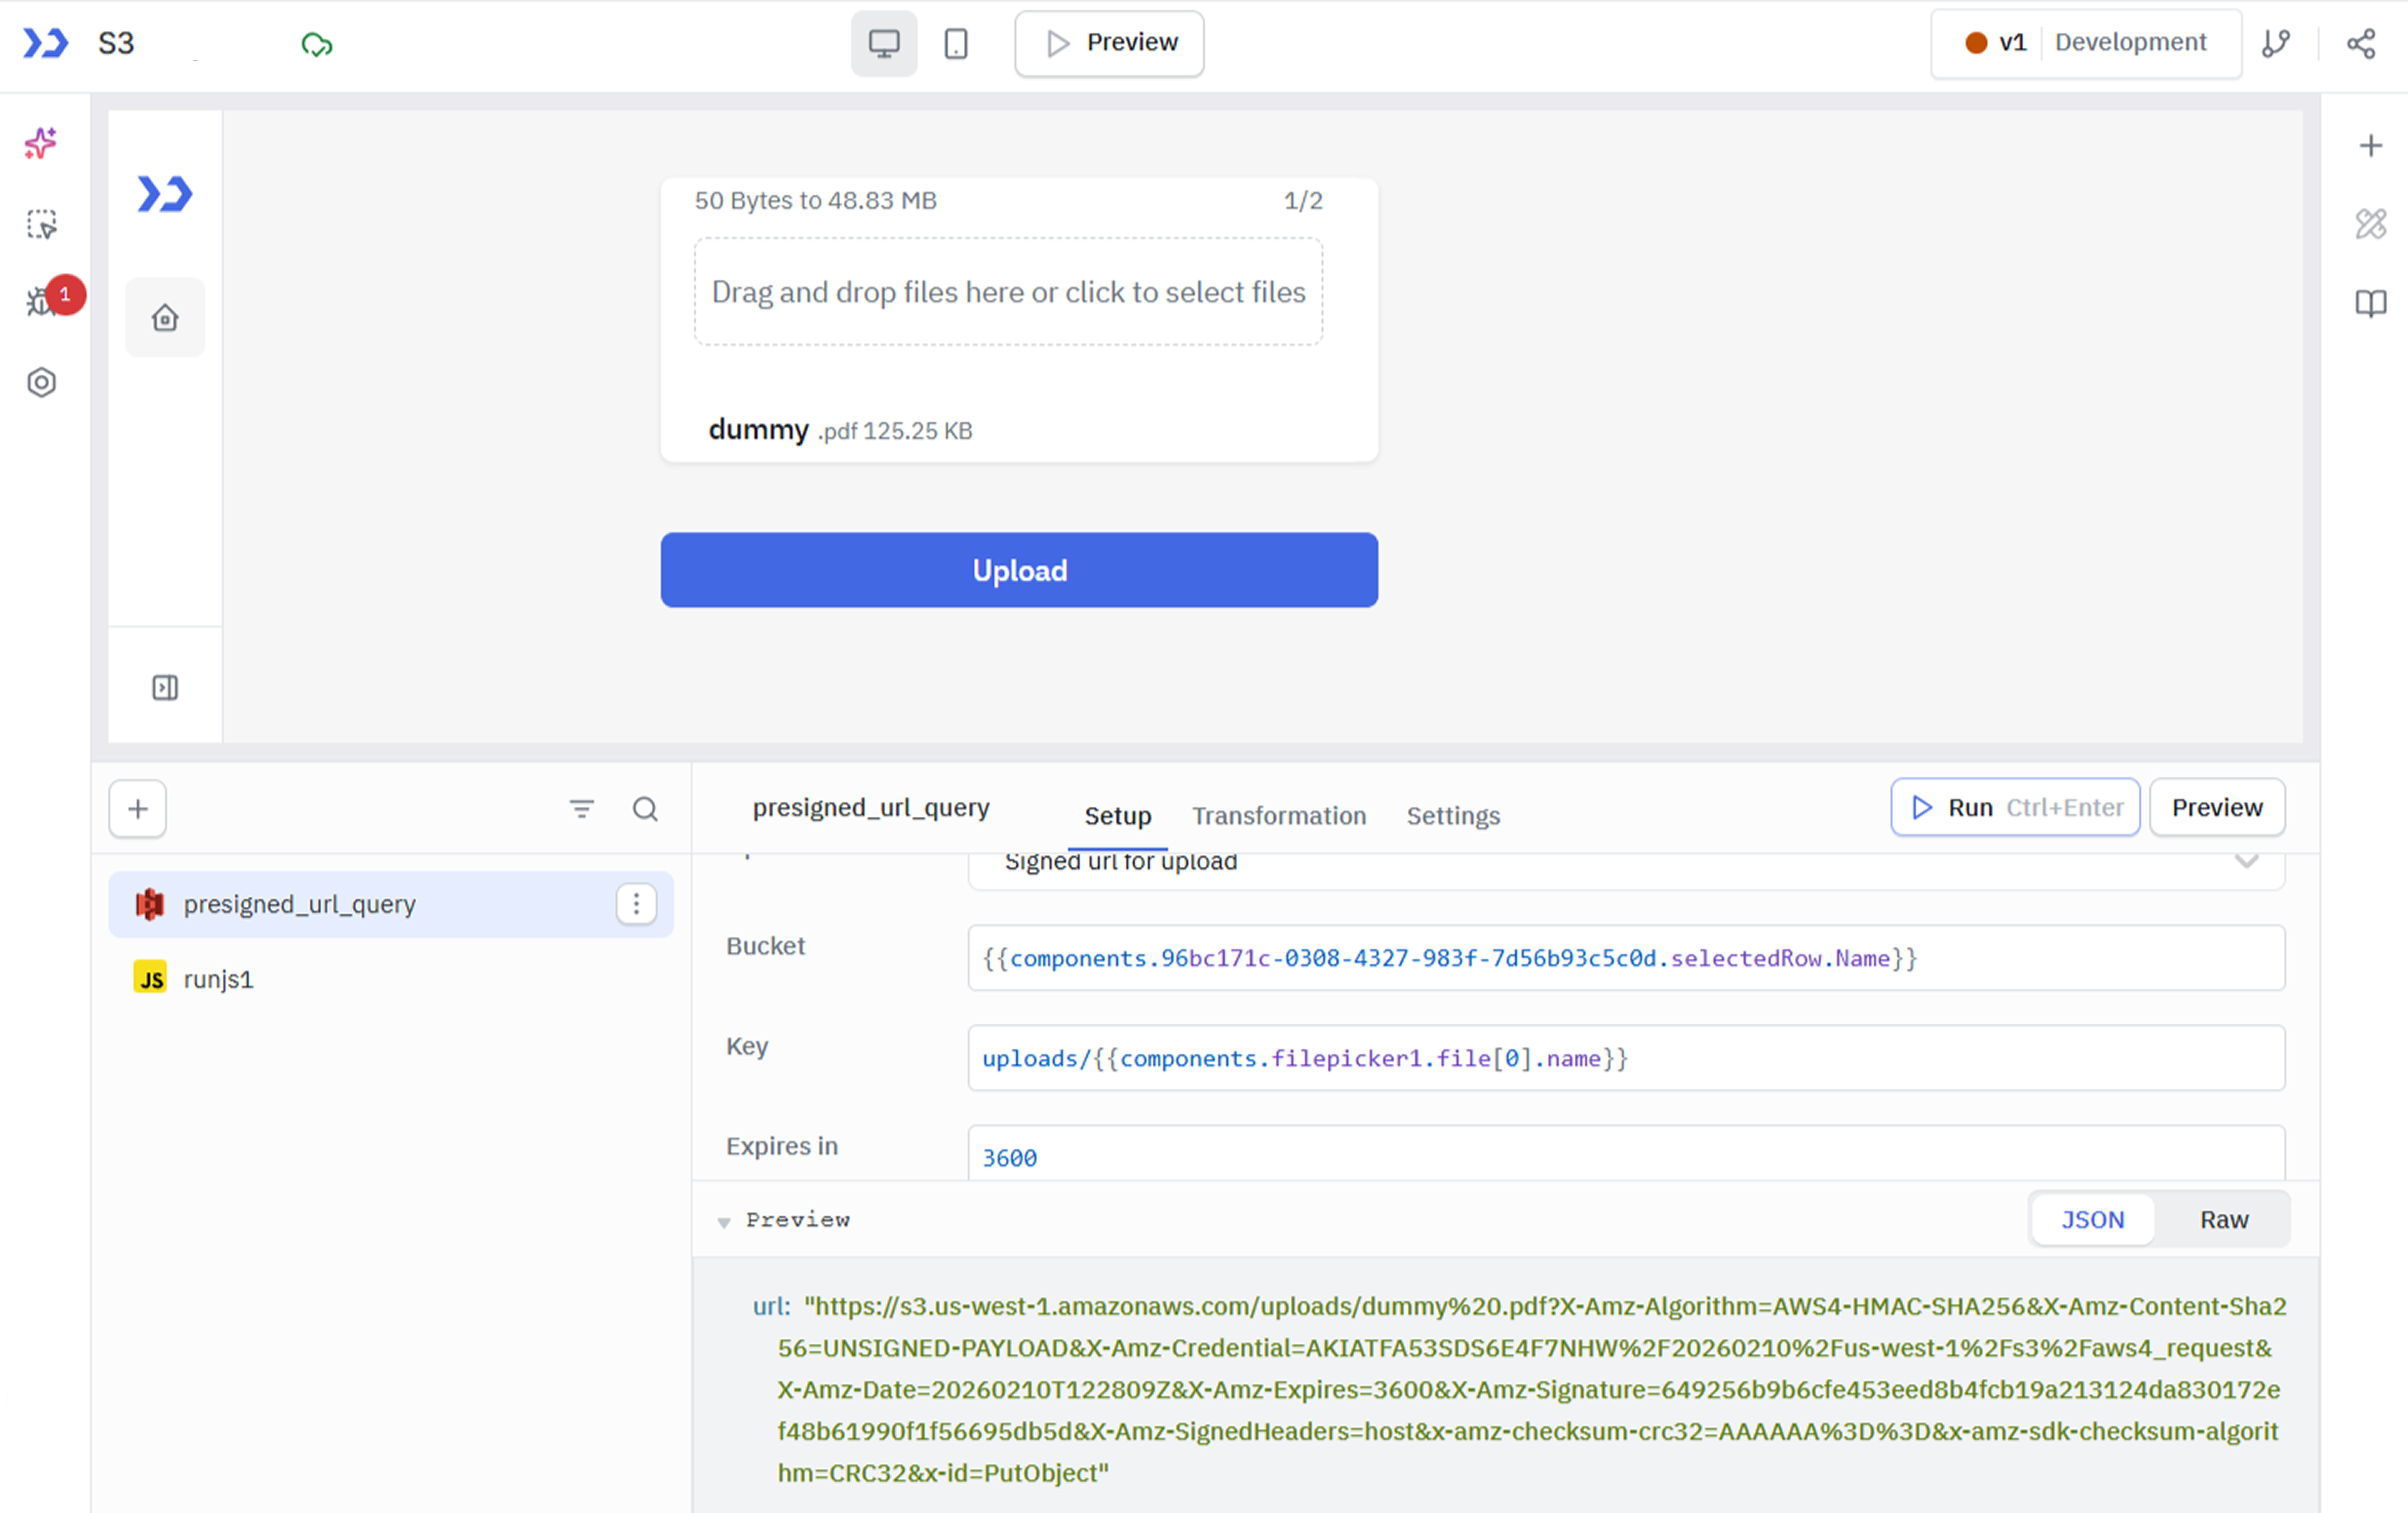
Task: Search queries with magnifier icon
Action: click(x=645, y=809)
